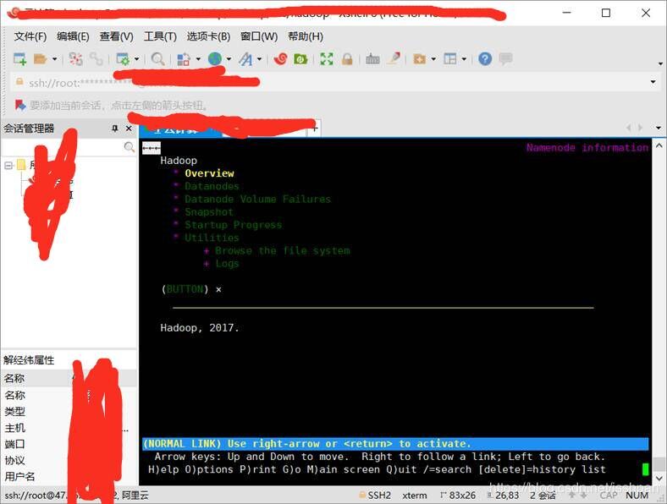Click the reconnect link icon

click(x=96, y=59)
